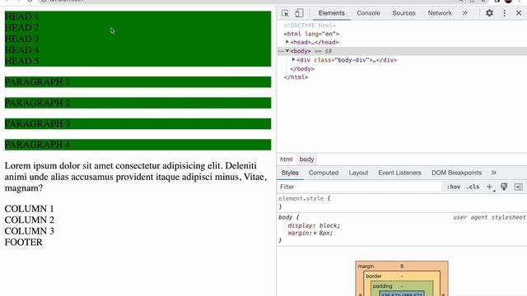The image size is (527, 296).
Task: Open the Sources tab
Action: point(403,13)
